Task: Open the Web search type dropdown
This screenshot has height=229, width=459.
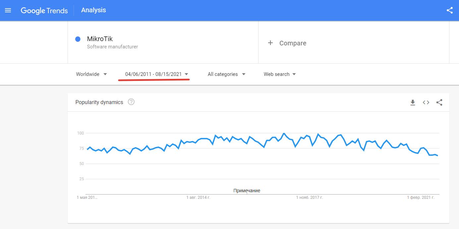Action: point(280,74)
